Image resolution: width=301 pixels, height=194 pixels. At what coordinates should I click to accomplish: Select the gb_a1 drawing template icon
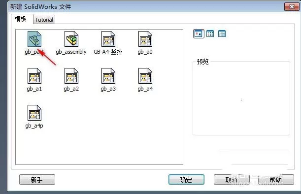[34, 76]
